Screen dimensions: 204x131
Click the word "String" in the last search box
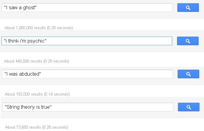pyautogui.click(x=13, y=107)
